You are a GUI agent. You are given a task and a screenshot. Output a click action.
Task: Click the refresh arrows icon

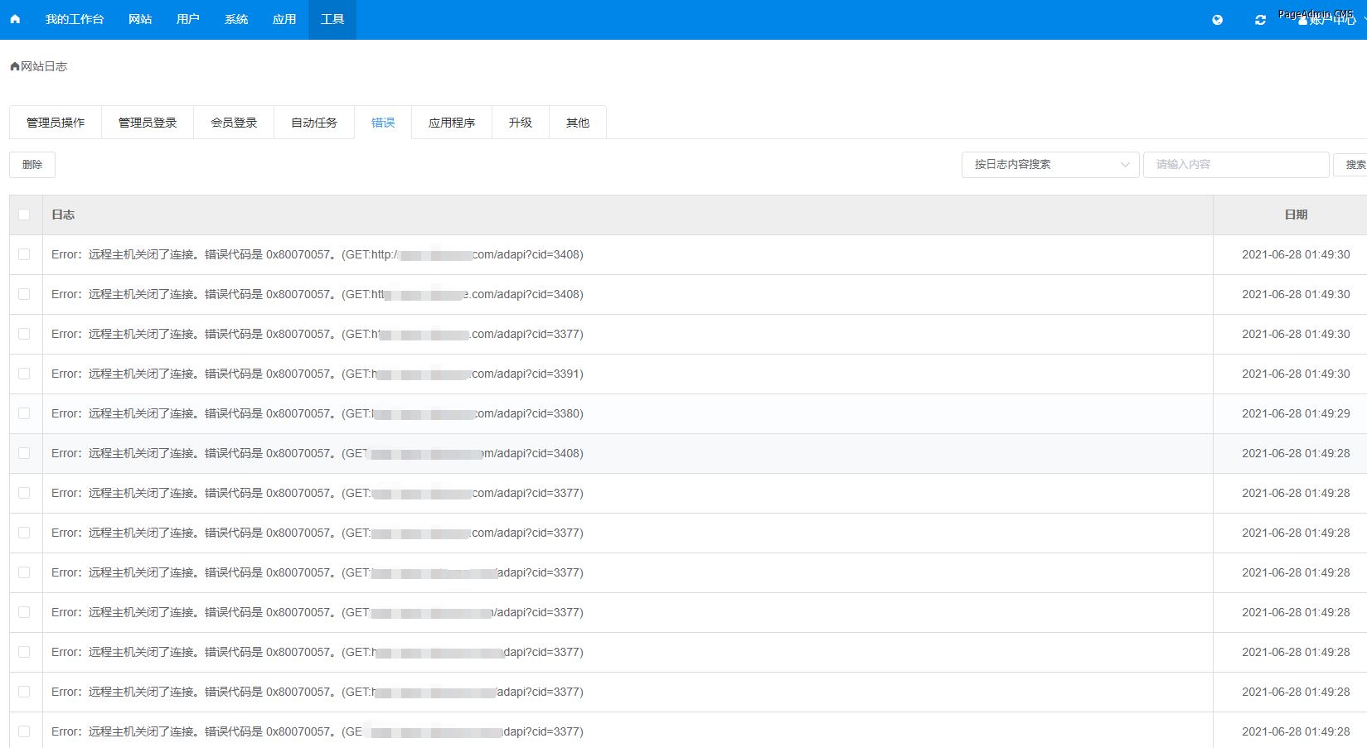(x=1260, y=20)
